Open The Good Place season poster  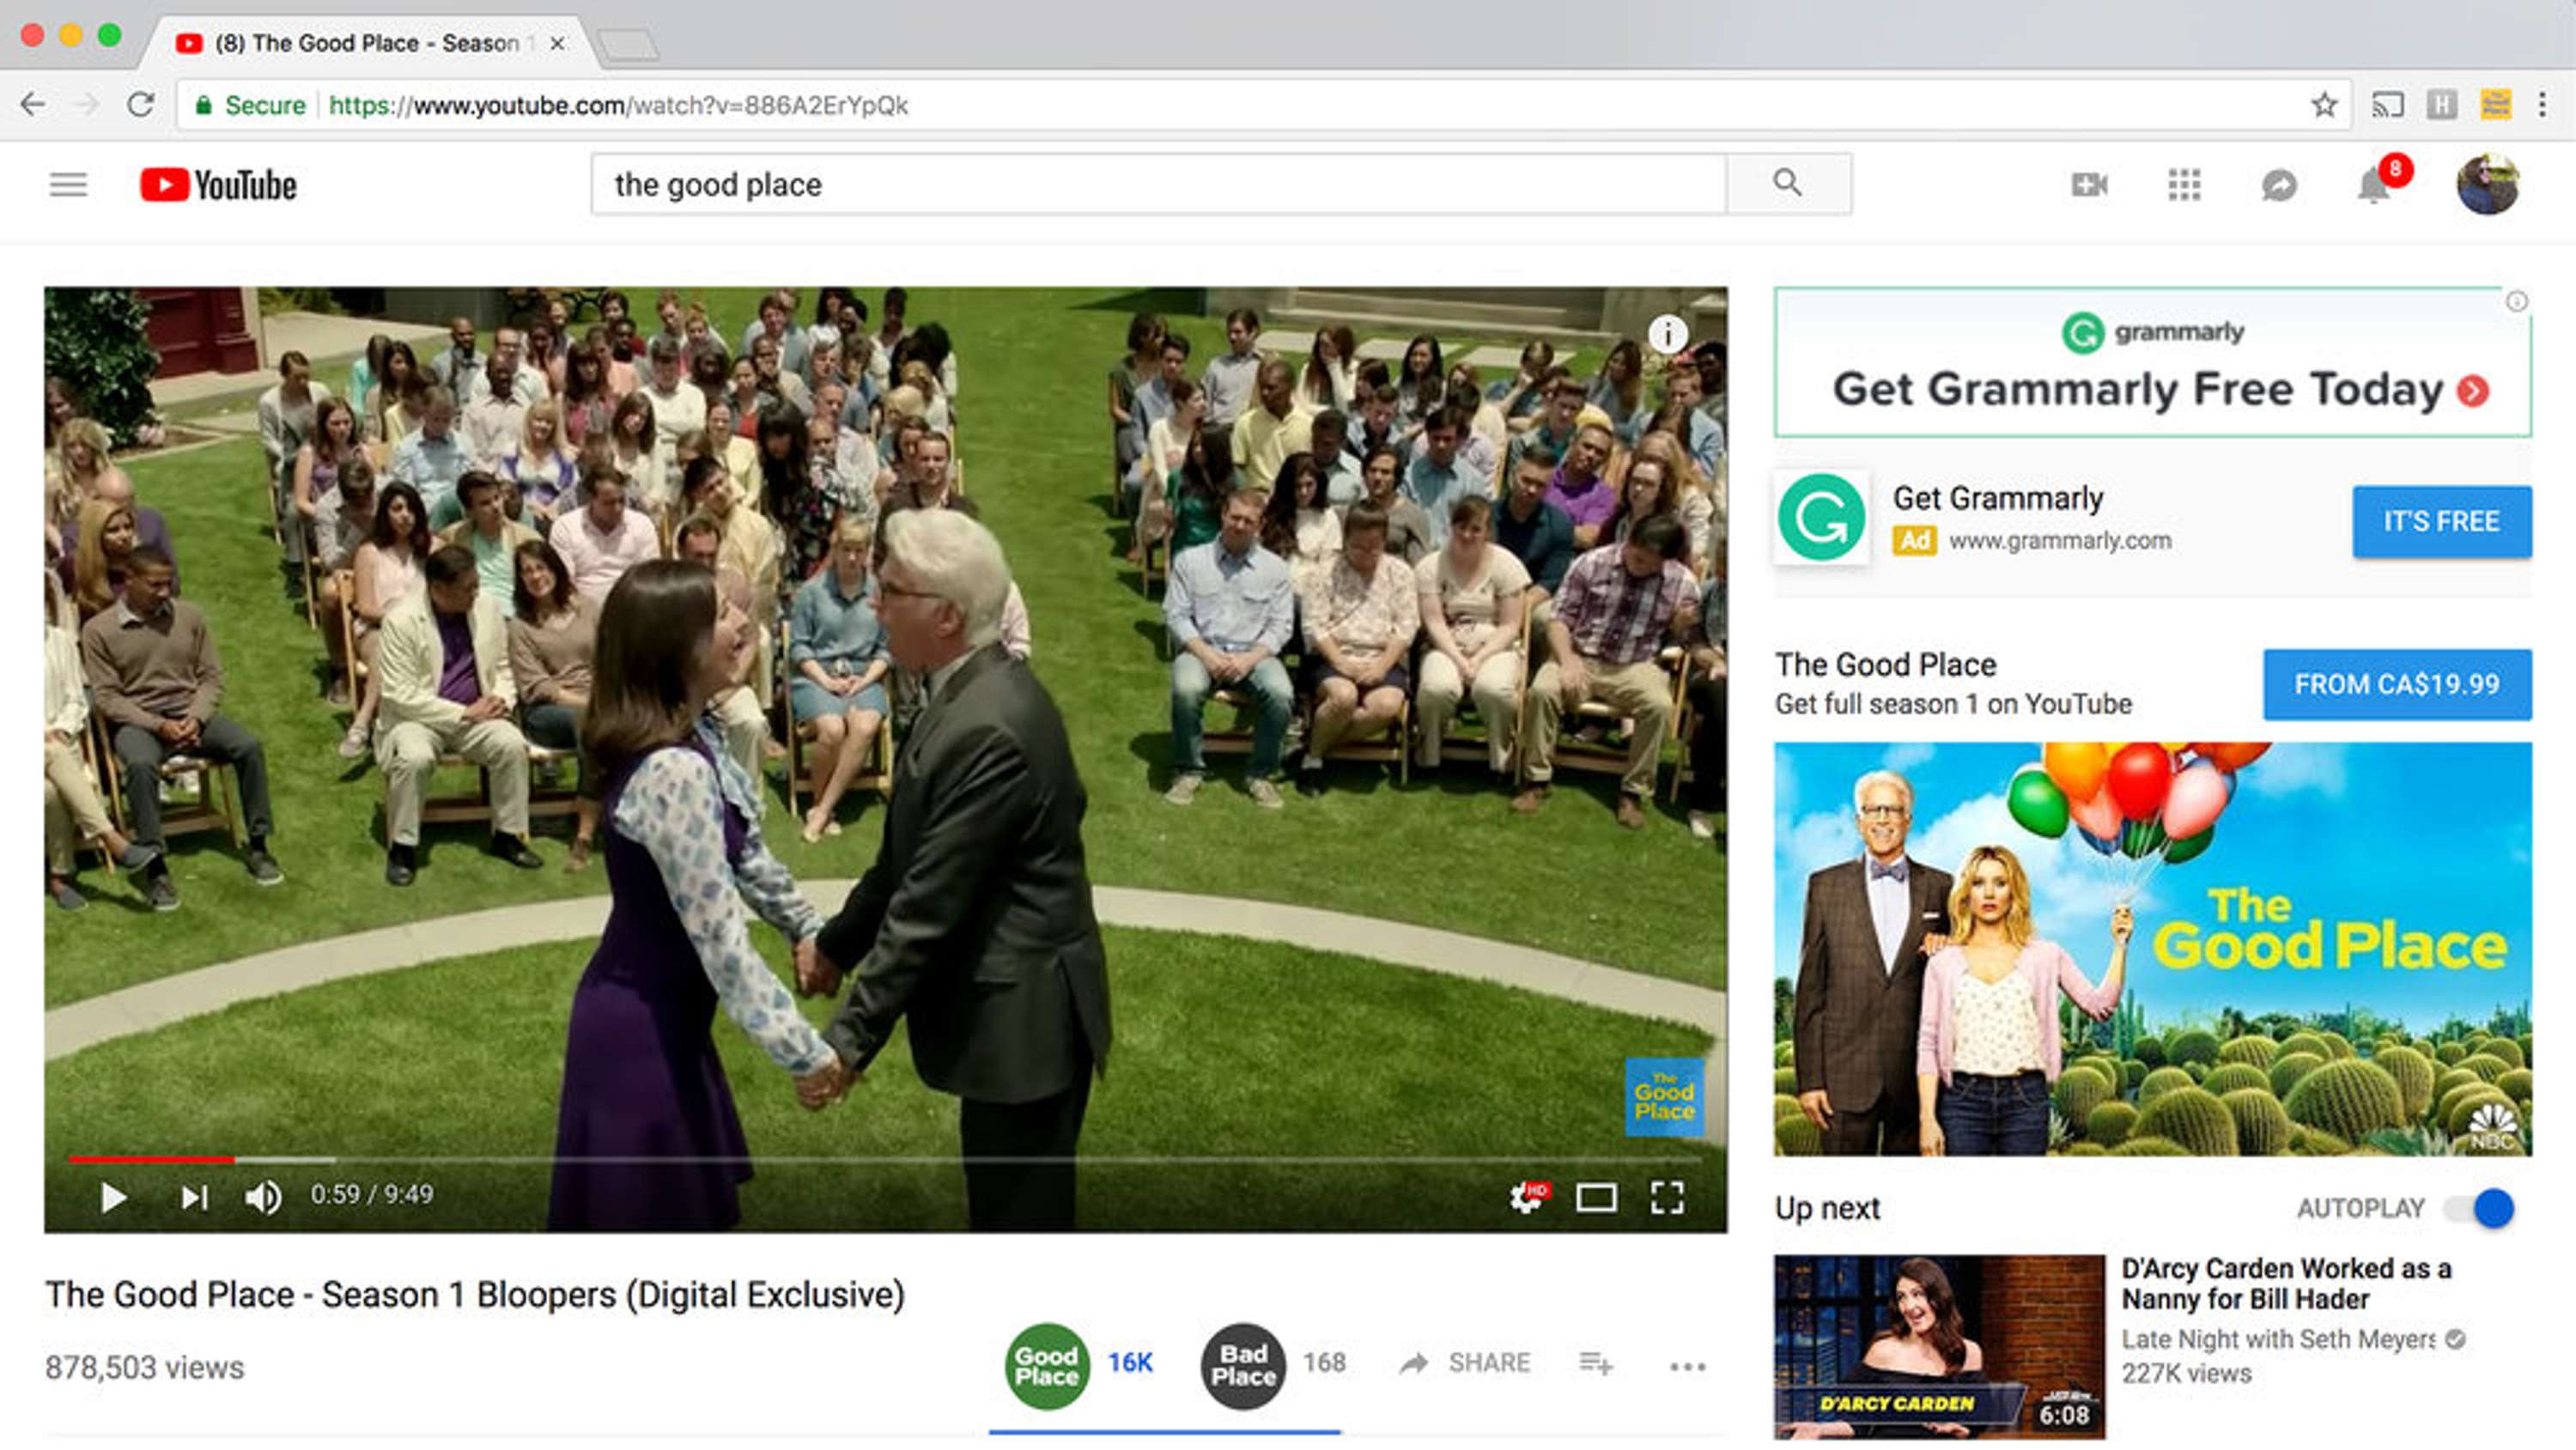(x=2152, y=948)
